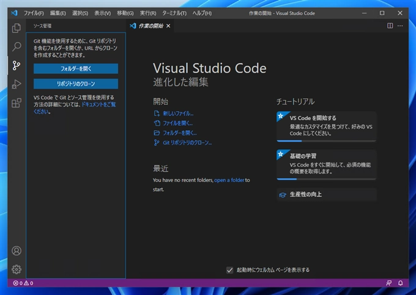Viewport: 416px width, 295px height.
Task: Click progress bar under 基礎の学習
Action: point(326,179)
